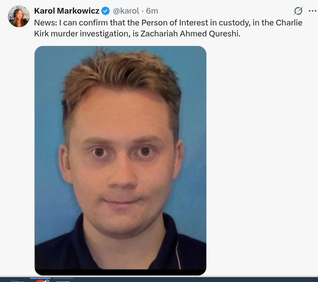Viewport: 318px width, 282px height.
Task: Click the gray indicator bar above third taskbar icon
Action: tap(63, 278)
